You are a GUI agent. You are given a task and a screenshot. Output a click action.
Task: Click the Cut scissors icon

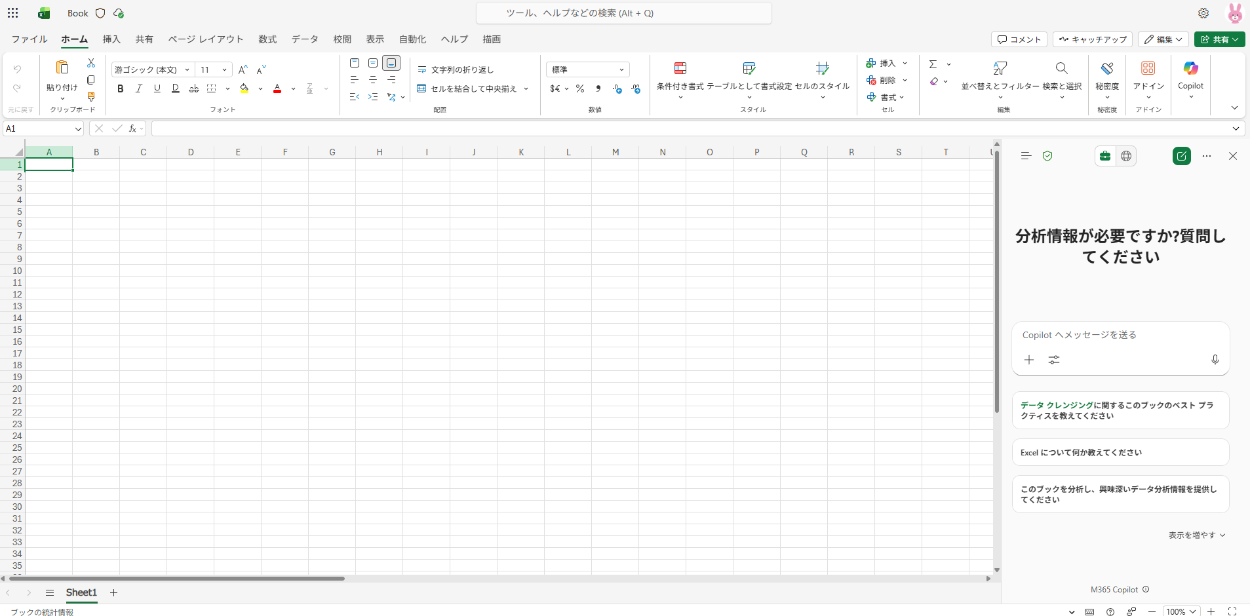[91, 63]
